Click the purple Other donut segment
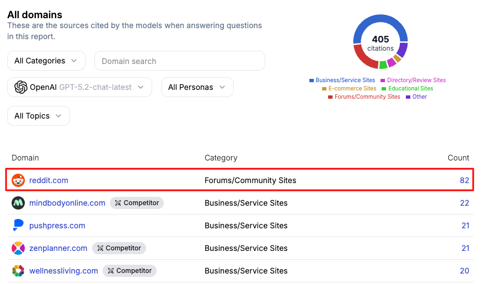Screen dimensions: 482x284 click(x=403, y=49)
